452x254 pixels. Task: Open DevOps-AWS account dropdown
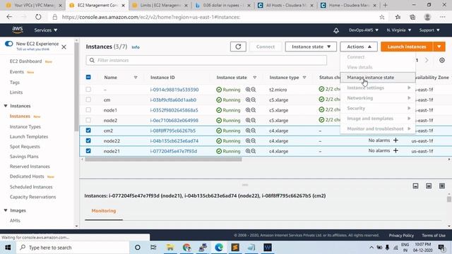coord(363,30)
